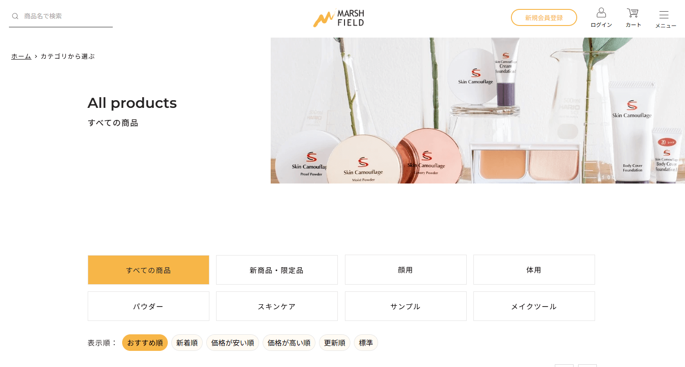This screenshot has width=685, height=367.
Task: Open the shopping cart icon
Action: (x=633, y=13)
